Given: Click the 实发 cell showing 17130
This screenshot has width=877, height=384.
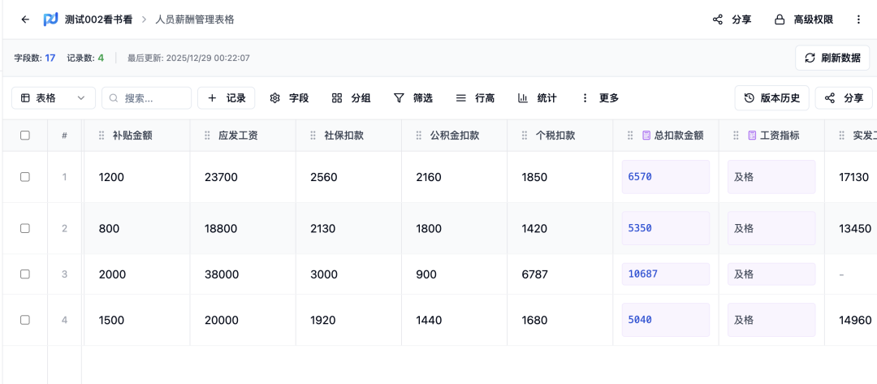Looking at the screenshot, I should (x=851, y=177).
